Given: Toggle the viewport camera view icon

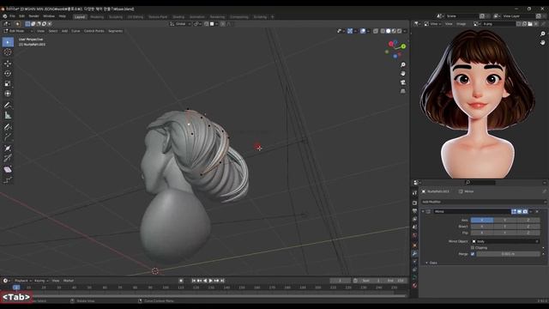Looking at the screenshot, I should 403,82.
